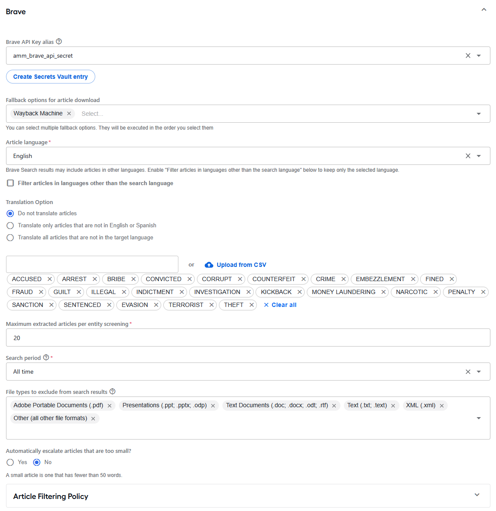Remove the XML (.xml) file type chip
Image resolution: width=496 pixels, height=511 pixels.
pos(442,406)
